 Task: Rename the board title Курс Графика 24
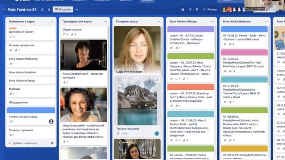click(x=22, y=9)
